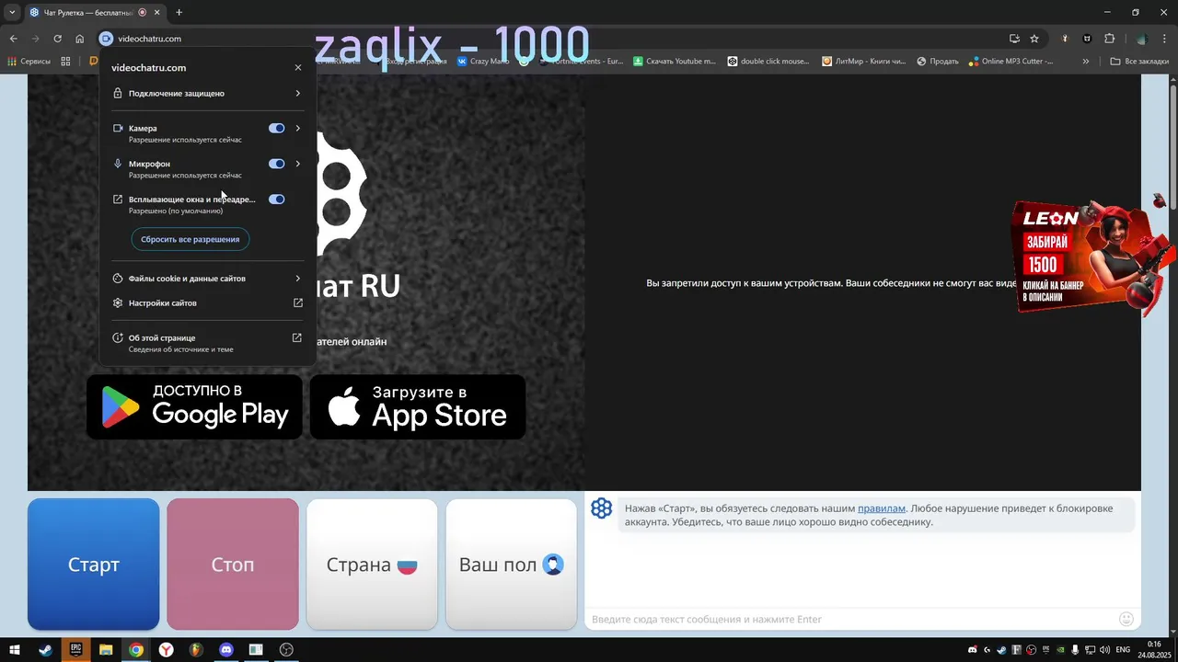Reload the page with the refresh icon
Image resolution: width=1178 pixels, height=662 pixels.
(57, 39)
